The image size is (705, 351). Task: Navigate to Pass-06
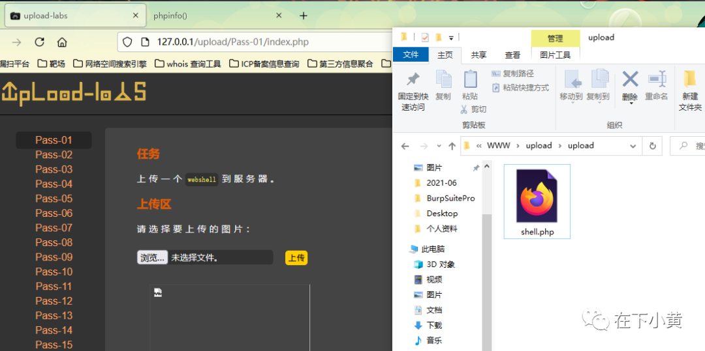tap(54, 214)
